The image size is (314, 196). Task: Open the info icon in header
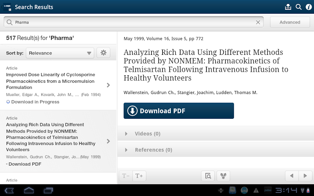(309, 7)
